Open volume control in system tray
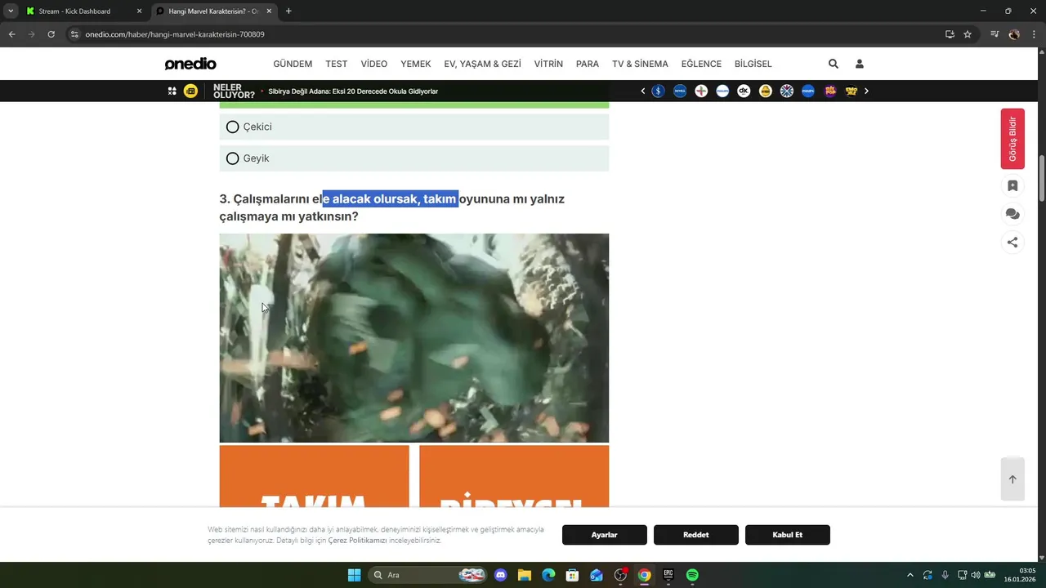This screenshot has width=1046, height=588. coord(975,575)
